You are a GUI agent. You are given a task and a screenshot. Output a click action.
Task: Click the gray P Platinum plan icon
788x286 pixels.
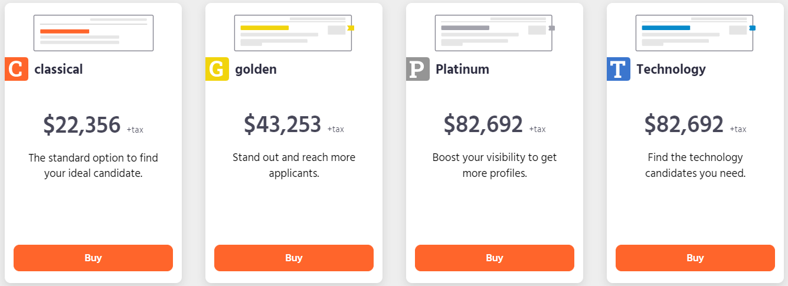(418, 69)
